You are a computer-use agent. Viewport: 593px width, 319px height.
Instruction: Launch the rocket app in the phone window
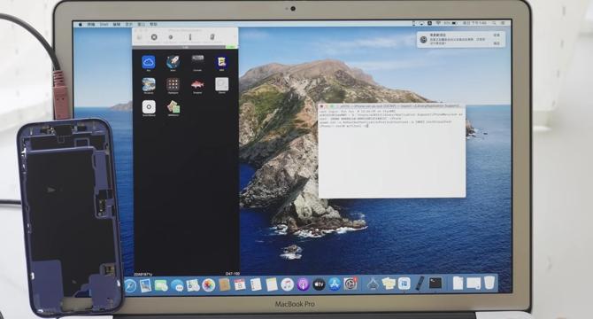[173, 62]
